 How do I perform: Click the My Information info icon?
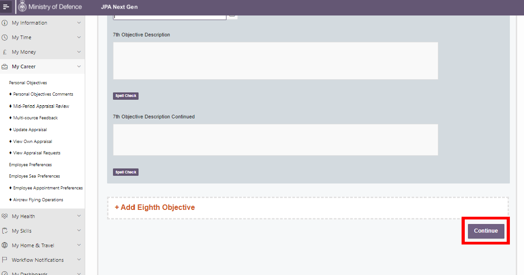[x=5, y=23]
